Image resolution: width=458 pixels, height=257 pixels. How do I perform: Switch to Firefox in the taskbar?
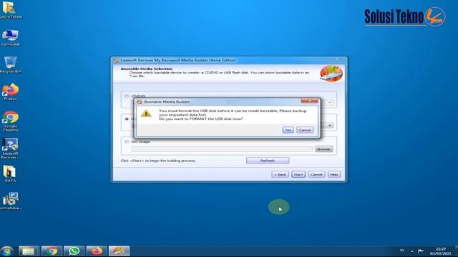pyautogui.click(x=97, y=251)
